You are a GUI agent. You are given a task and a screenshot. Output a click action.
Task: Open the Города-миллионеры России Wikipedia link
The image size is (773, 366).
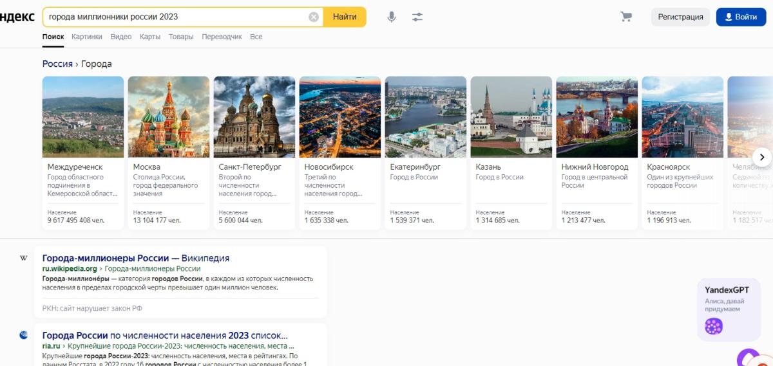click(135, 258)
